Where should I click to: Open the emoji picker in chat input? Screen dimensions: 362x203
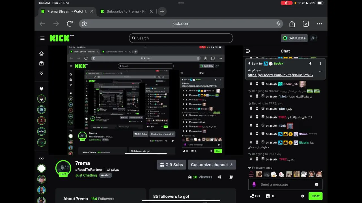(x=316, y=184)
